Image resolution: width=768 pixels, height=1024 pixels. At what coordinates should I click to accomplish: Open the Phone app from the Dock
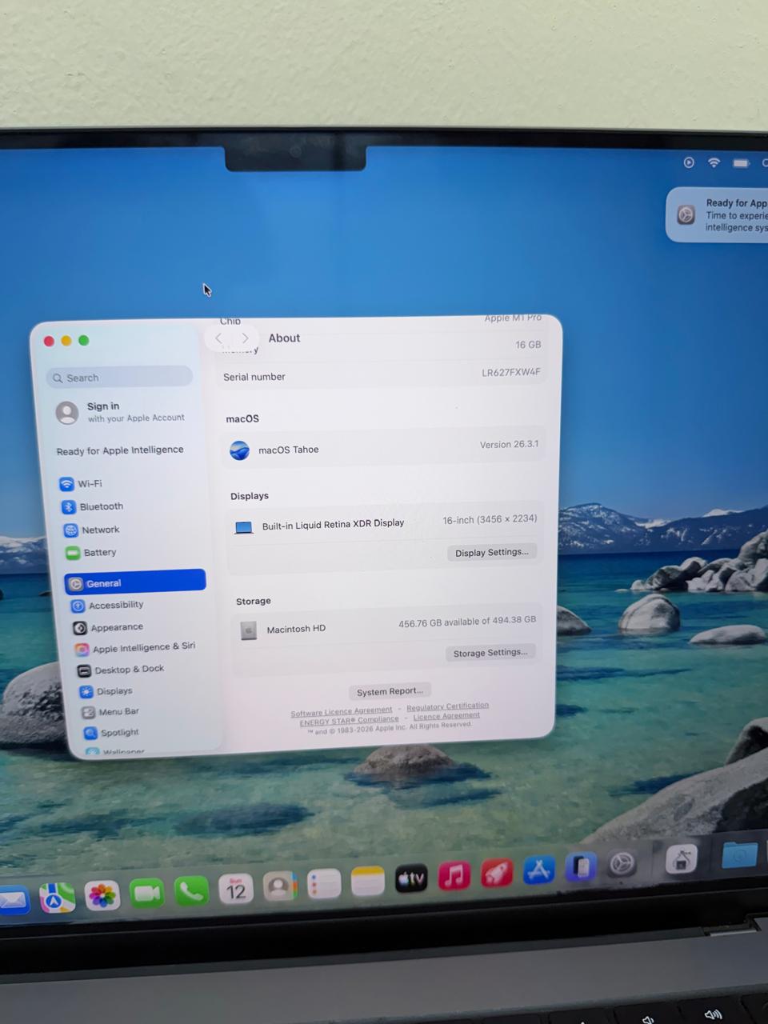(x=191, y=890)
